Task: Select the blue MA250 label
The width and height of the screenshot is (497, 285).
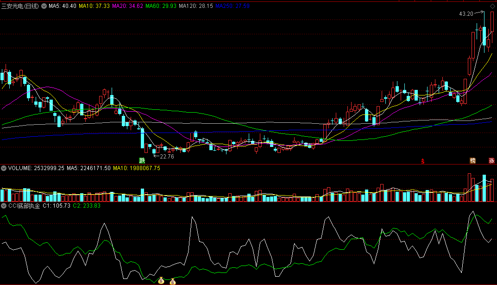Action: coord(233,6)
